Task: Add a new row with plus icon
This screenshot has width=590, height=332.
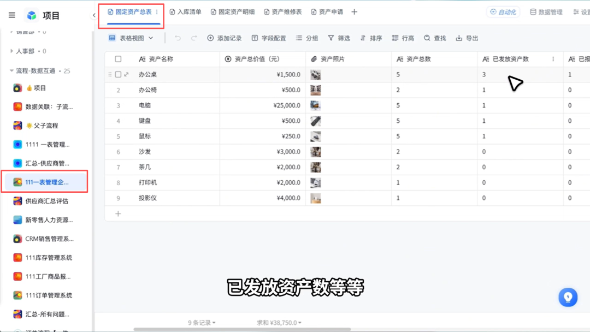Action: 118,214
